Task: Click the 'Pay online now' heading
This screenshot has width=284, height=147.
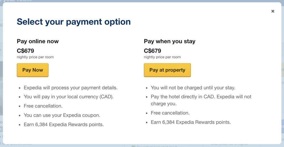Action: pos(38,41)
